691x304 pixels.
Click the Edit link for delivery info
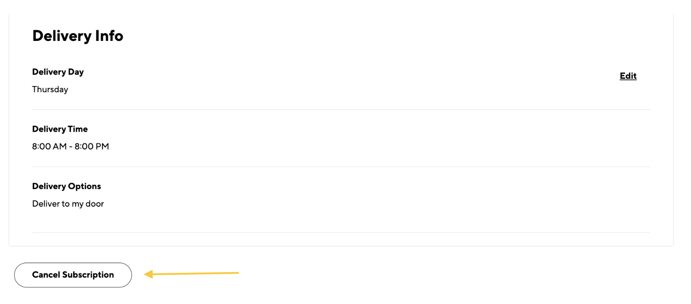click(x=628, y=76)
